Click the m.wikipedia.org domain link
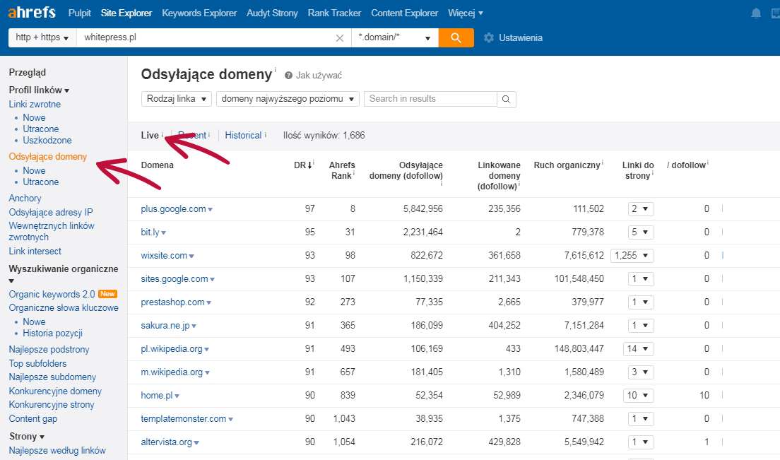The image size is (780, 460). point(172,372)
